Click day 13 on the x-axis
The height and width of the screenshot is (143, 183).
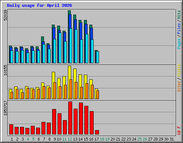[x=75, y=139]
